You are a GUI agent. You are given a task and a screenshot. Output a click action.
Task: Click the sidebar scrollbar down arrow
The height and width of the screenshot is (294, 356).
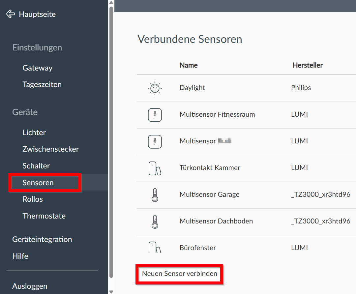pos(111,292)
